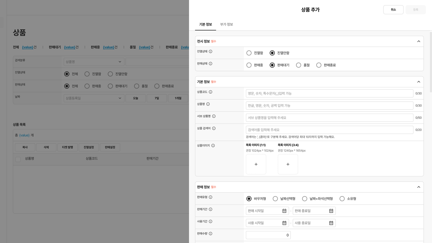Choose 품절 radio in 전시 정보 section
Image resolution: width=432 pixels, height=243 pixels.
coord(298,65)
